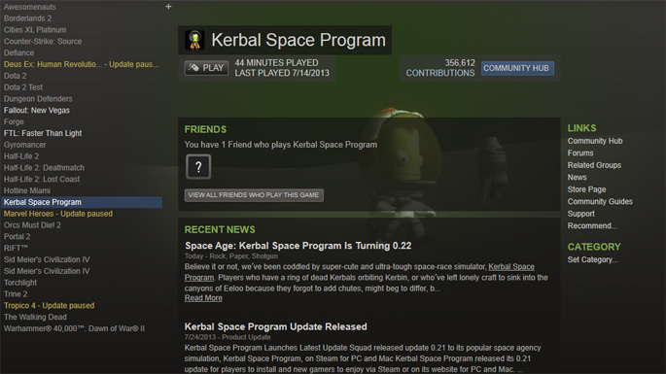Open the COMMUNITY HUB button
The width and height of the screenshot is (666, 374).
(517, 68)
